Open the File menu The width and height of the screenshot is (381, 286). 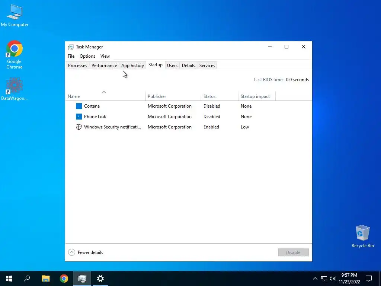click(x=71, y=56)
